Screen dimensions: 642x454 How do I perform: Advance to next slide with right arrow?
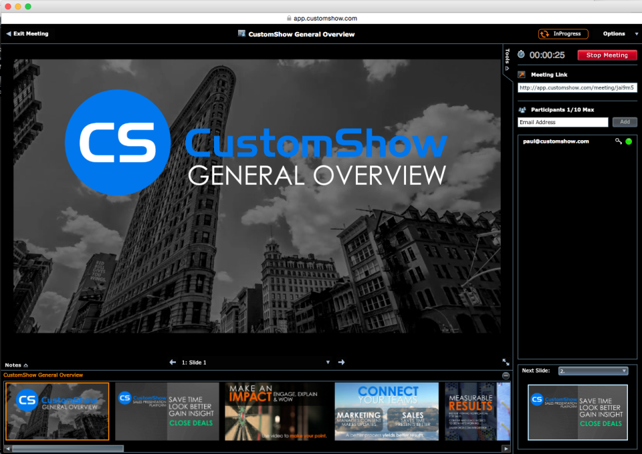tap(341, 362)
